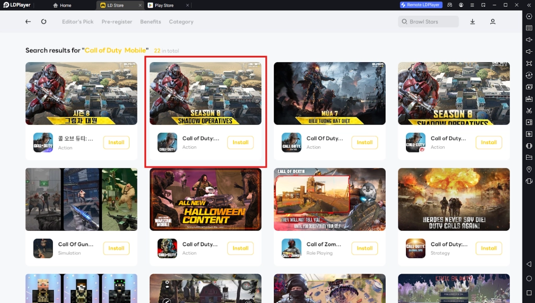Install Call of Duty Season 8 Shadow Operatives
The height and width of the screenshot is (303, 535).
click(240, 142)
